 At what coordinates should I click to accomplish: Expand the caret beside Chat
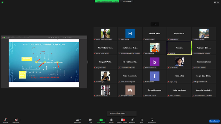94,120
